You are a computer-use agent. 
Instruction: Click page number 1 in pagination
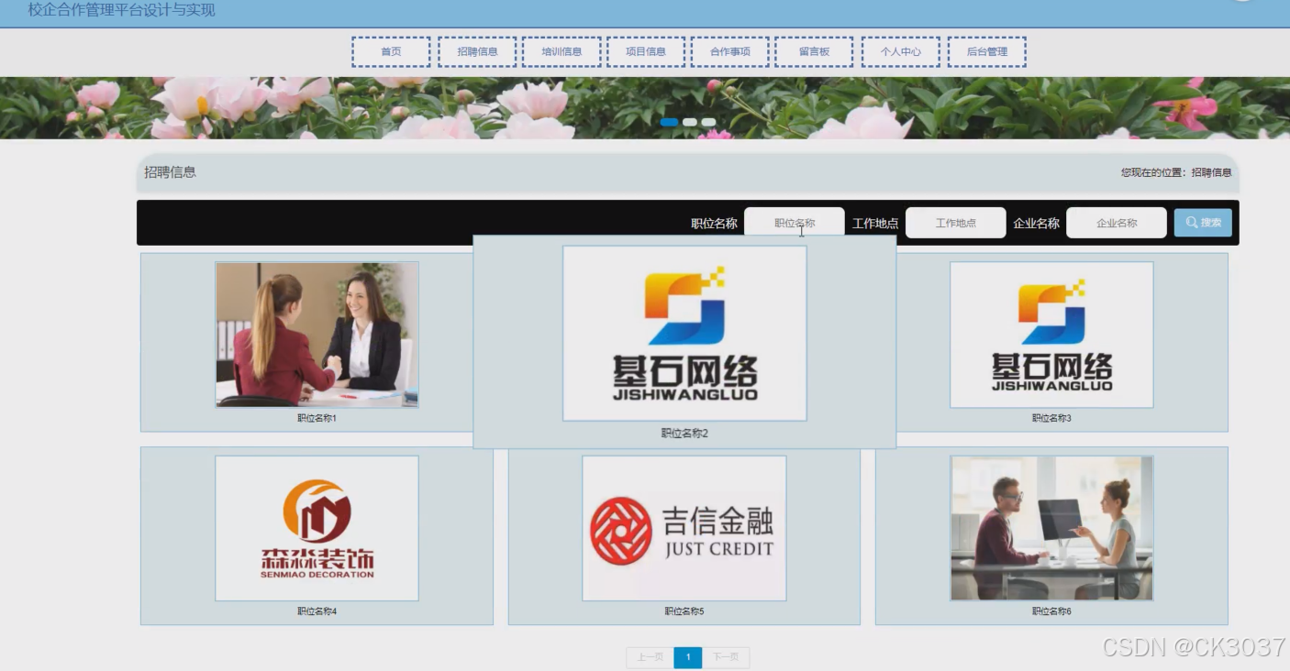687,657
